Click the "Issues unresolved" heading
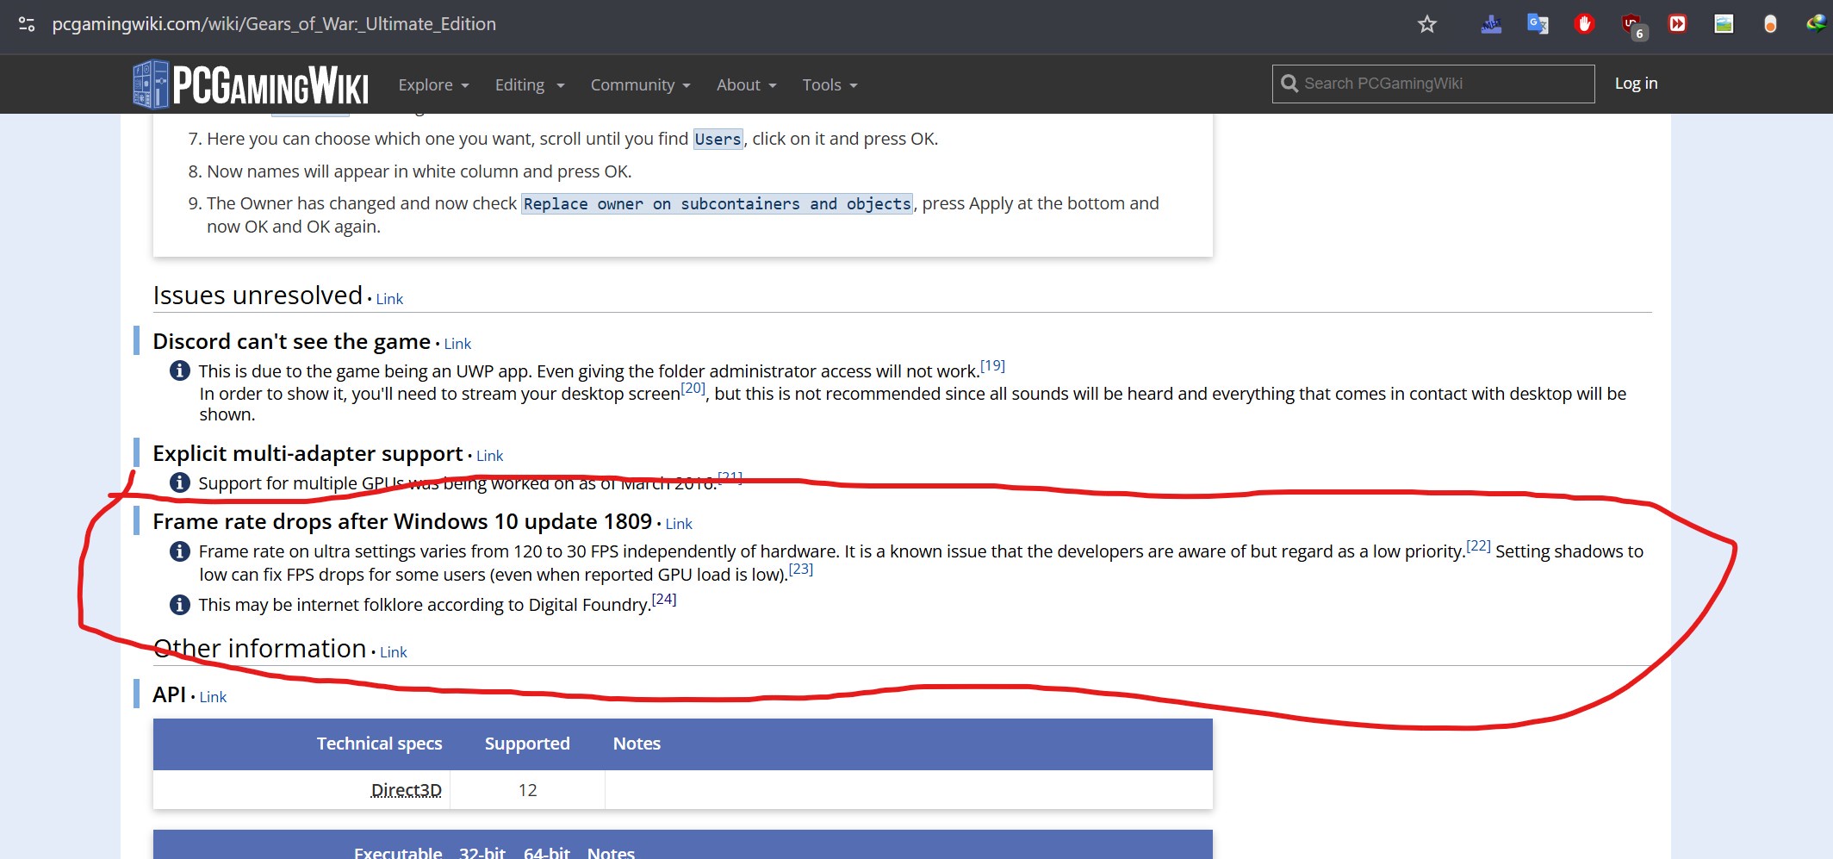Viewport: 1833px width, 859px height. (258, 296)
